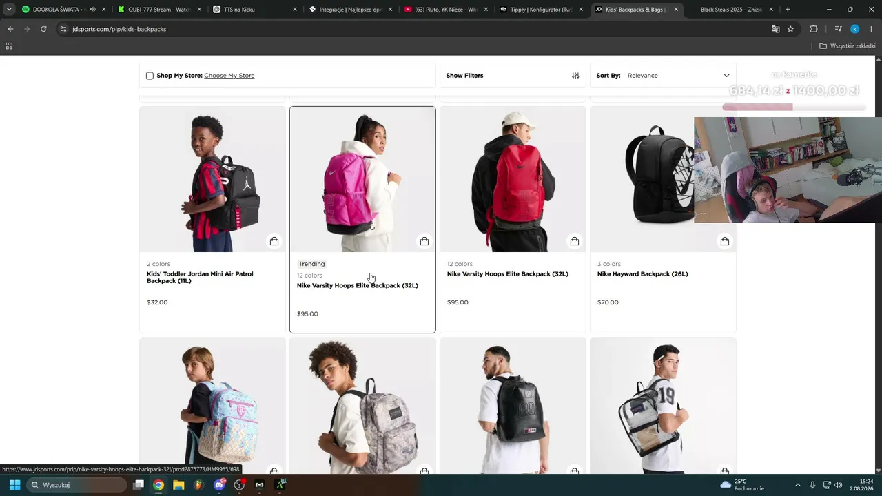Close the Kids' Backpacks & Bags tab
882x496 pixels.
[676, 10]
